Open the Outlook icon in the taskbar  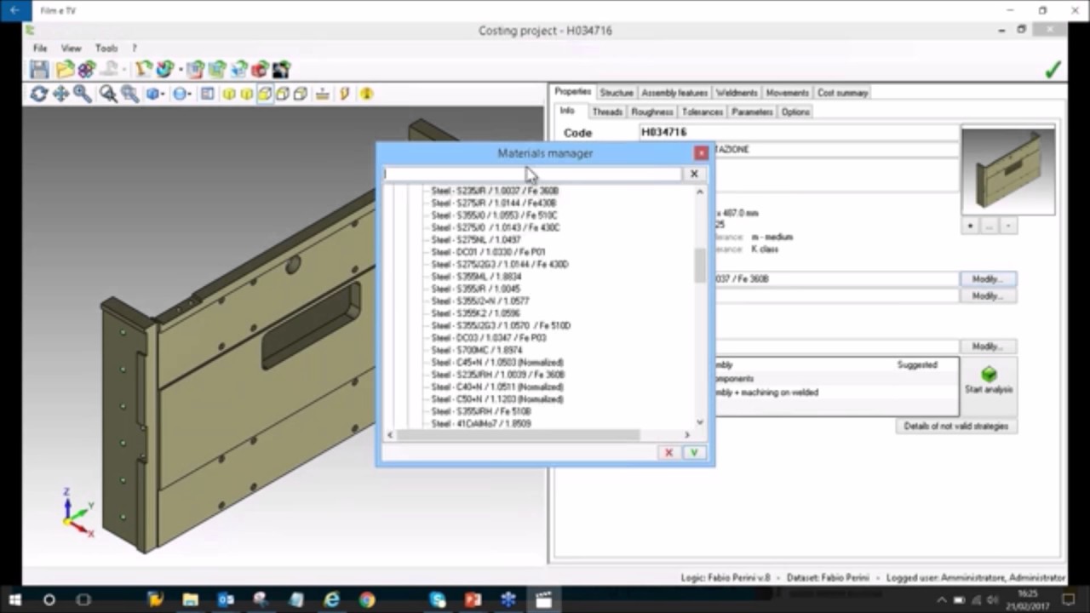coord(226,600)
